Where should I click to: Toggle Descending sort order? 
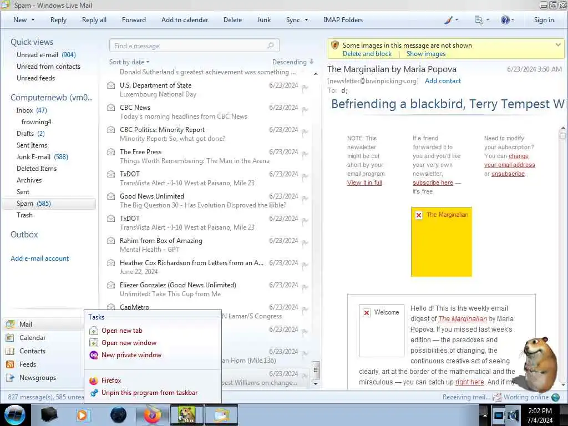(x=293, y=62)
